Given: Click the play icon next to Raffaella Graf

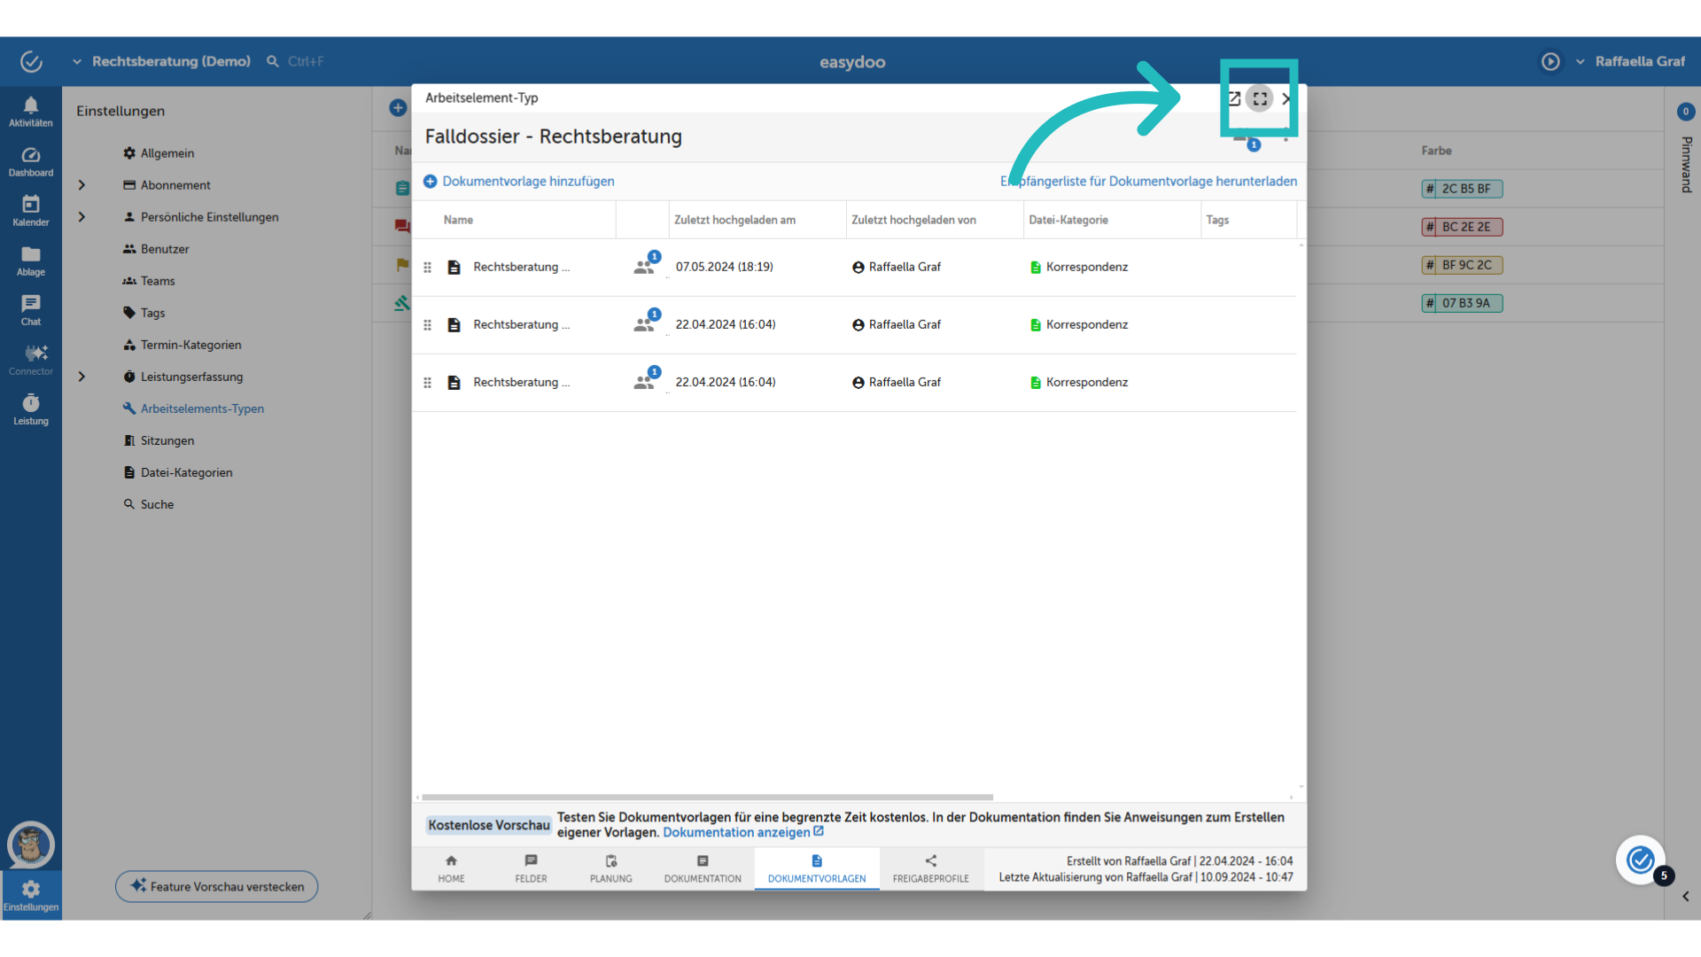Looking at the screenshot, I should (x=1550, y=61).
